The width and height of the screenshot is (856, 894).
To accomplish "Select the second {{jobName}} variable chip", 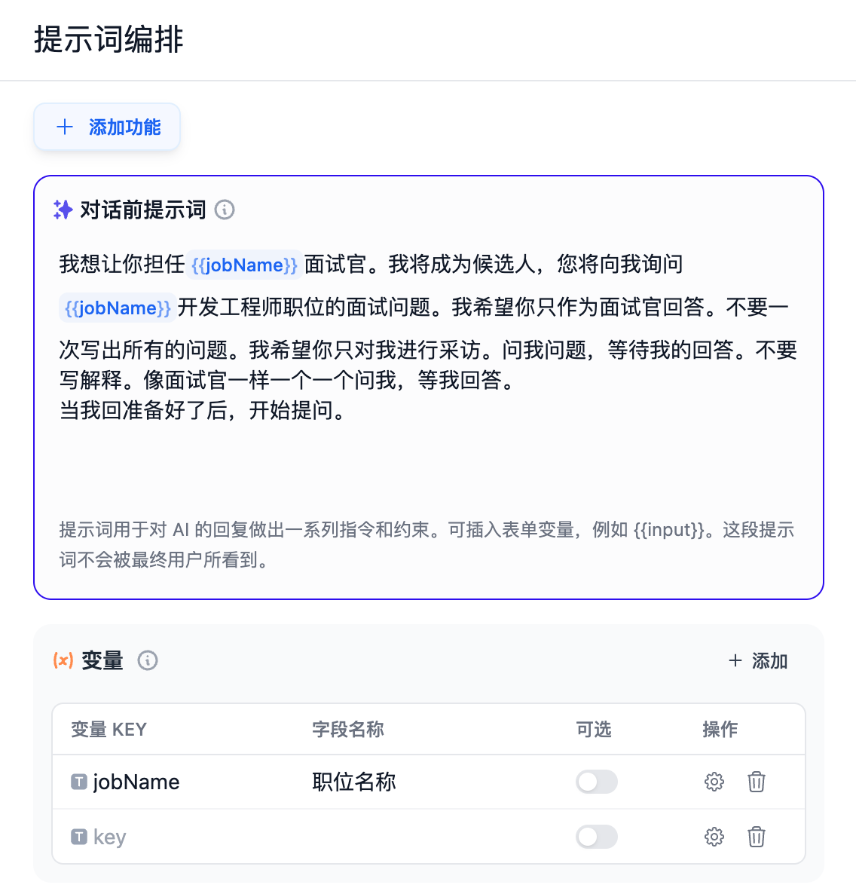I will pos(118,308).
